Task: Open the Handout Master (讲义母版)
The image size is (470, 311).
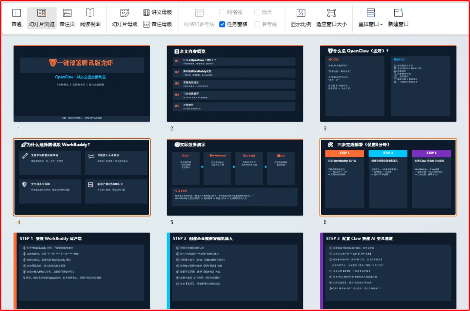Action: (x=158, y=12)
